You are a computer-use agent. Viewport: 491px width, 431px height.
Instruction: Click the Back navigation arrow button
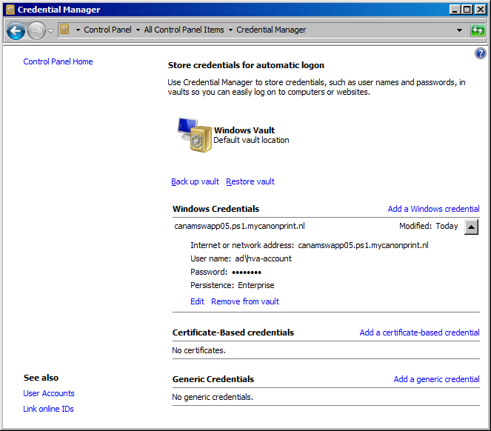point(16,30)
